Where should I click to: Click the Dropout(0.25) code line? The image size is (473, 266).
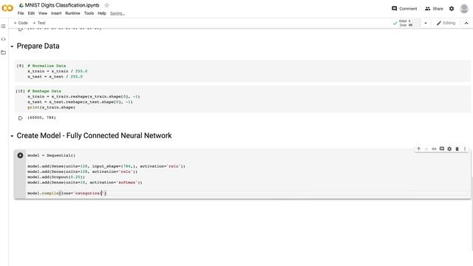[x=56, y=177]
